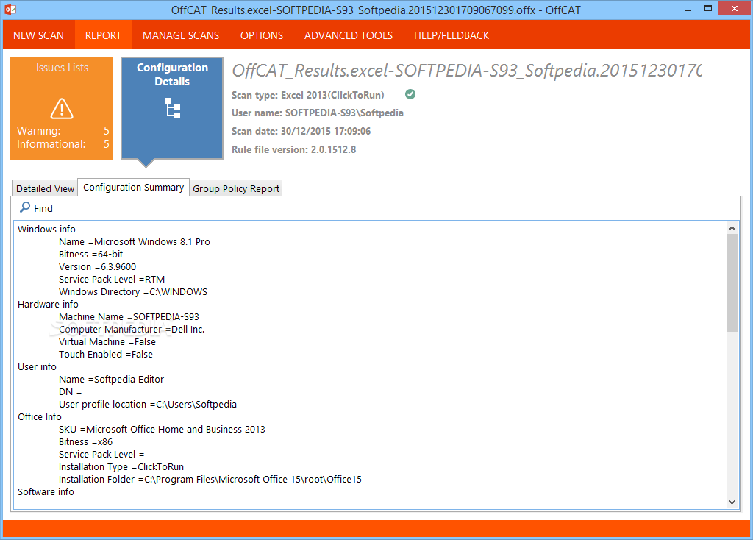Open the REPORT menu
Screen dimensions: 753x540
(103, 35)
